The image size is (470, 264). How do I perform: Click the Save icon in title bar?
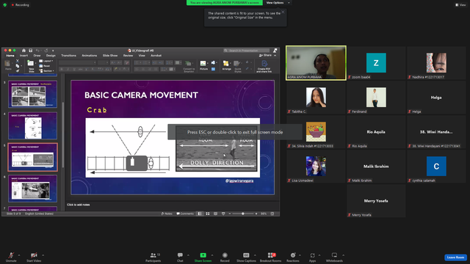click(x=30, y=51)
